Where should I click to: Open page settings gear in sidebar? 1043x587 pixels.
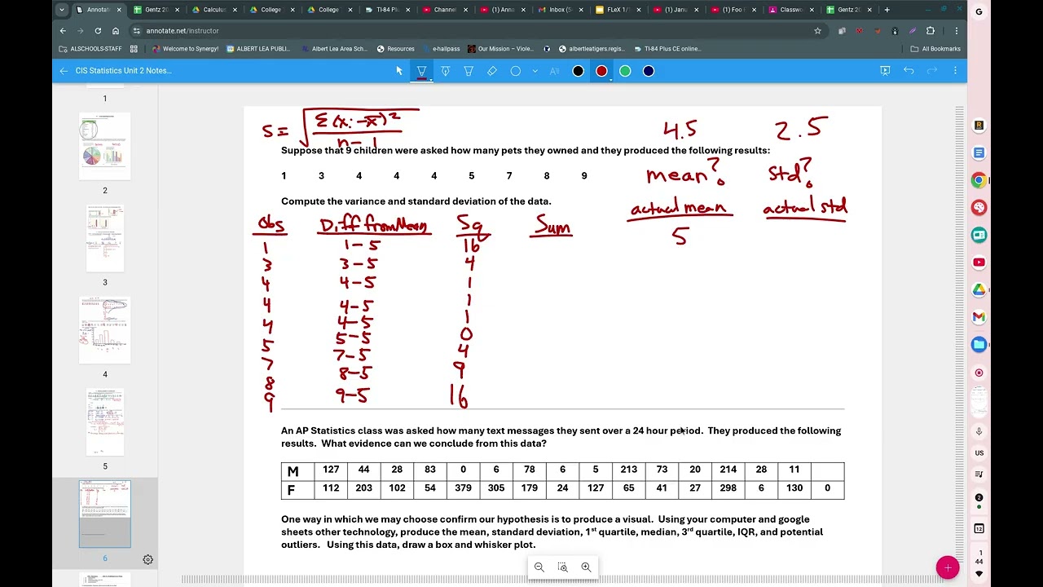147,559
